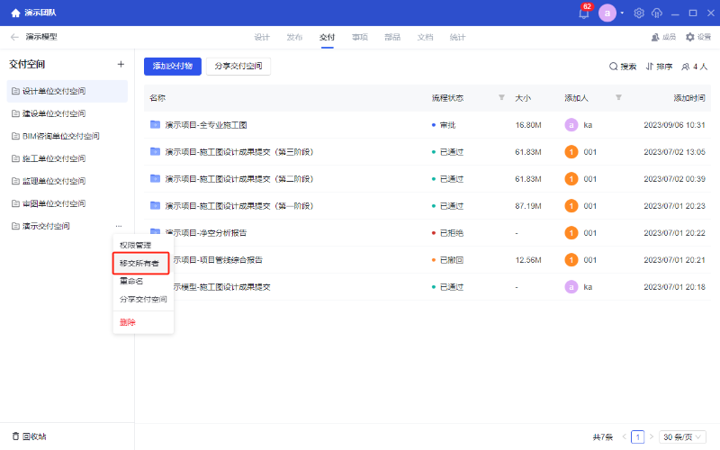Image resolution: width=720 pixels, height=450 pixels.
Task: Click 001 avatar in 第三阶段 row
Action: (x=571, y=152)
